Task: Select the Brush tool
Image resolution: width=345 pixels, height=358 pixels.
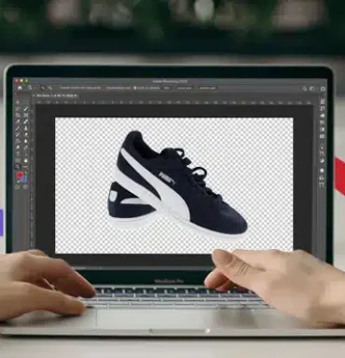Action: tap(18, 128)
